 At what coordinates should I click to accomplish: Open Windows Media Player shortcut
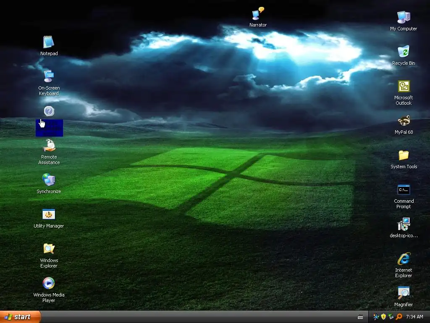tap(49, 290)
